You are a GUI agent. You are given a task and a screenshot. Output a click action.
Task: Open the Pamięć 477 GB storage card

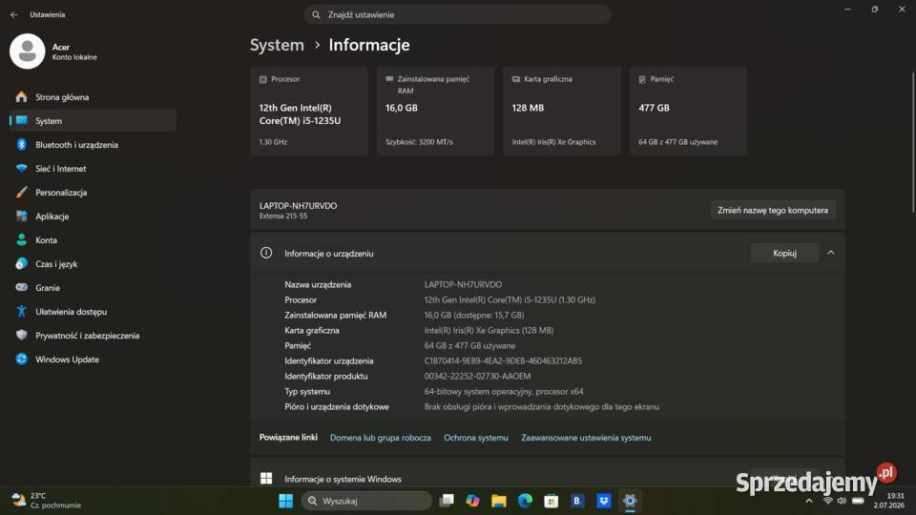tap(688, 111)
